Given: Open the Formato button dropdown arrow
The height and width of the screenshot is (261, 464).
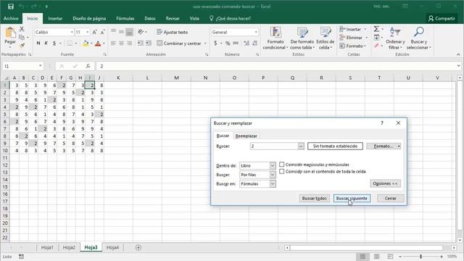Looking at the screenshot, I should (399, 146).
